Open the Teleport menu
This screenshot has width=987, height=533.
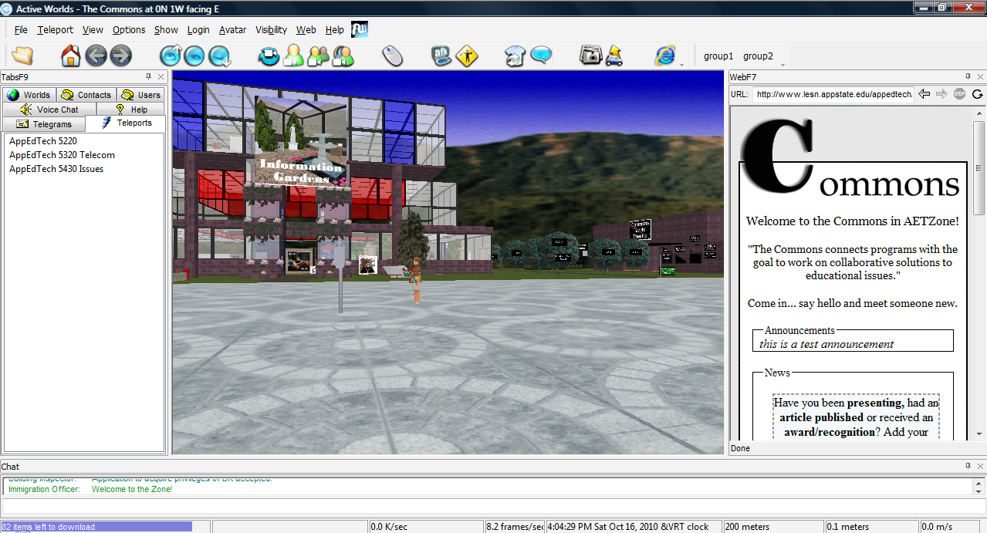(55, 30)
